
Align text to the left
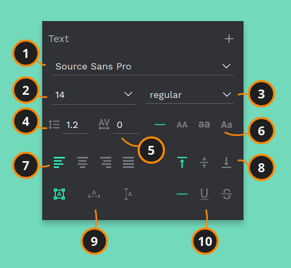[59, 162]
